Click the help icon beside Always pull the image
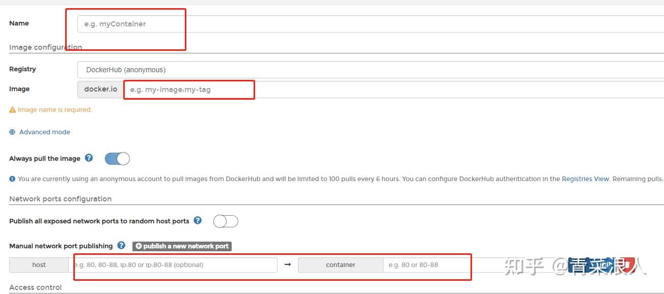This screenshot has width=664, height=294. [89, 158]
